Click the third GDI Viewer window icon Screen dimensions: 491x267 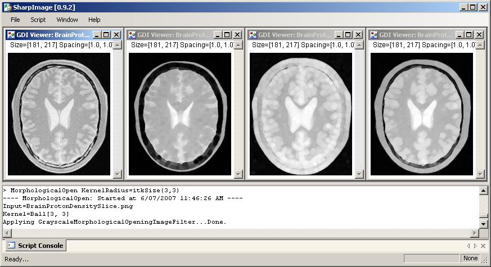(253, 35)
